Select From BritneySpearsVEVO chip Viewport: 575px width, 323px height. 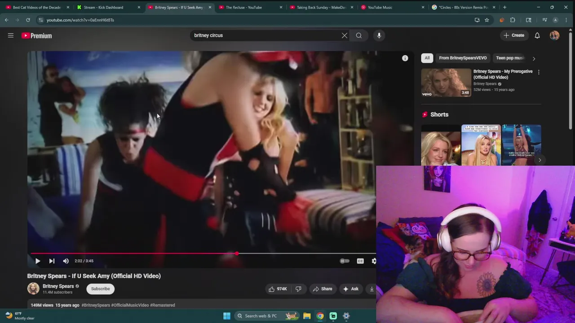click(463, 58)
